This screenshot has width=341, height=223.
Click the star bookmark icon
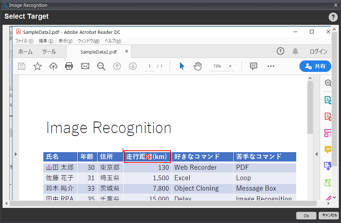38,66
